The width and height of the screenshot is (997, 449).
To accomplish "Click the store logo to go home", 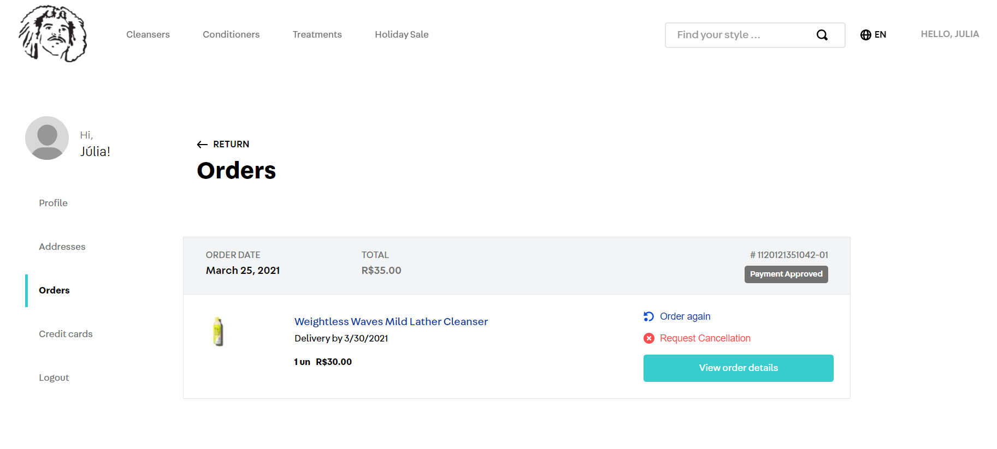I will pyautogui.click(x=53, y=34).
